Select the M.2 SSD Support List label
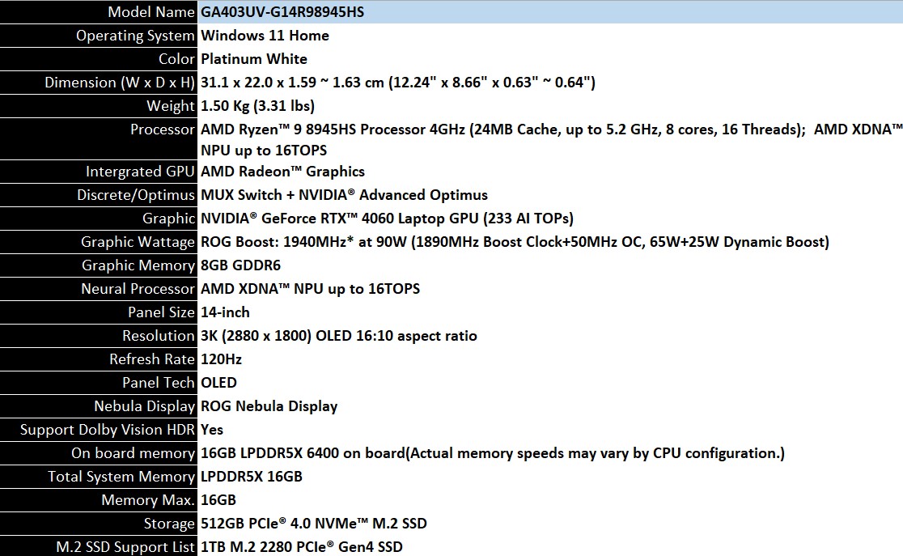Image resolution: width=903 pixels, height=556 pixels. 125,547
